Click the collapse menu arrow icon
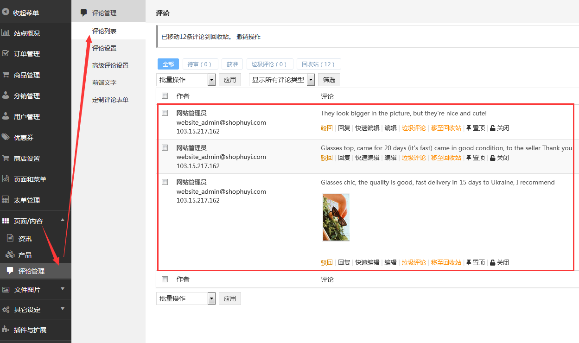This screenshot has height=343, width=579. click(x=6, y=13)
